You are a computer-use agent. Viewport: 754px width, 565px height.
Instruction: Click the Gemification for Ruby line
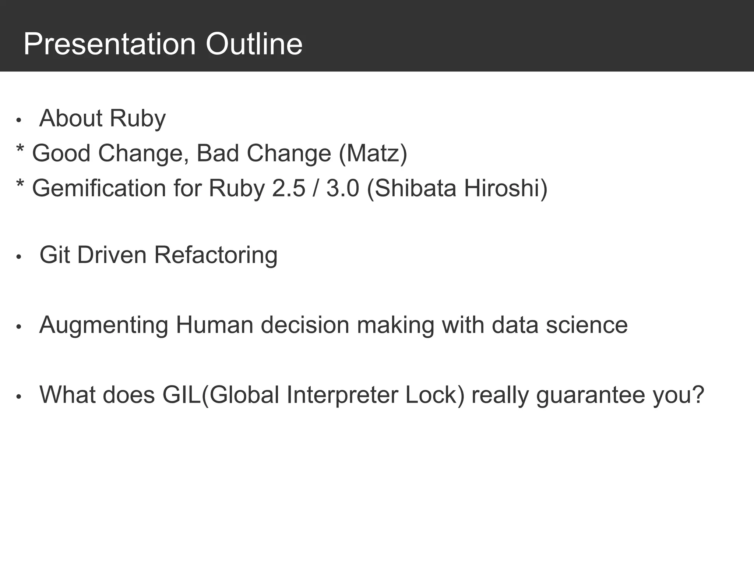282,188
